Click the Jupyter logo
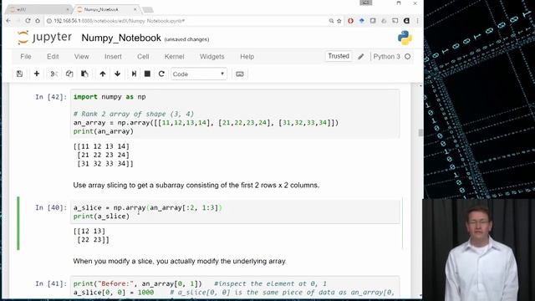 coord(44,38)
